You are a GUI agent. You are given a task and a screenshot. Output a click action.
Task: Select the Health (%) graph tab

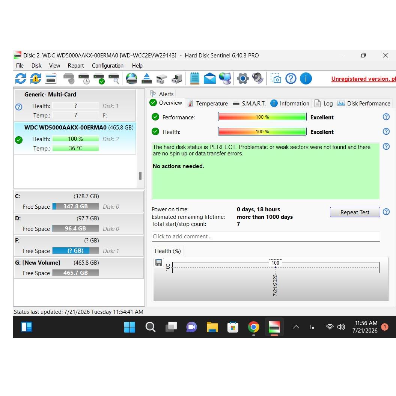click(168, 251)
